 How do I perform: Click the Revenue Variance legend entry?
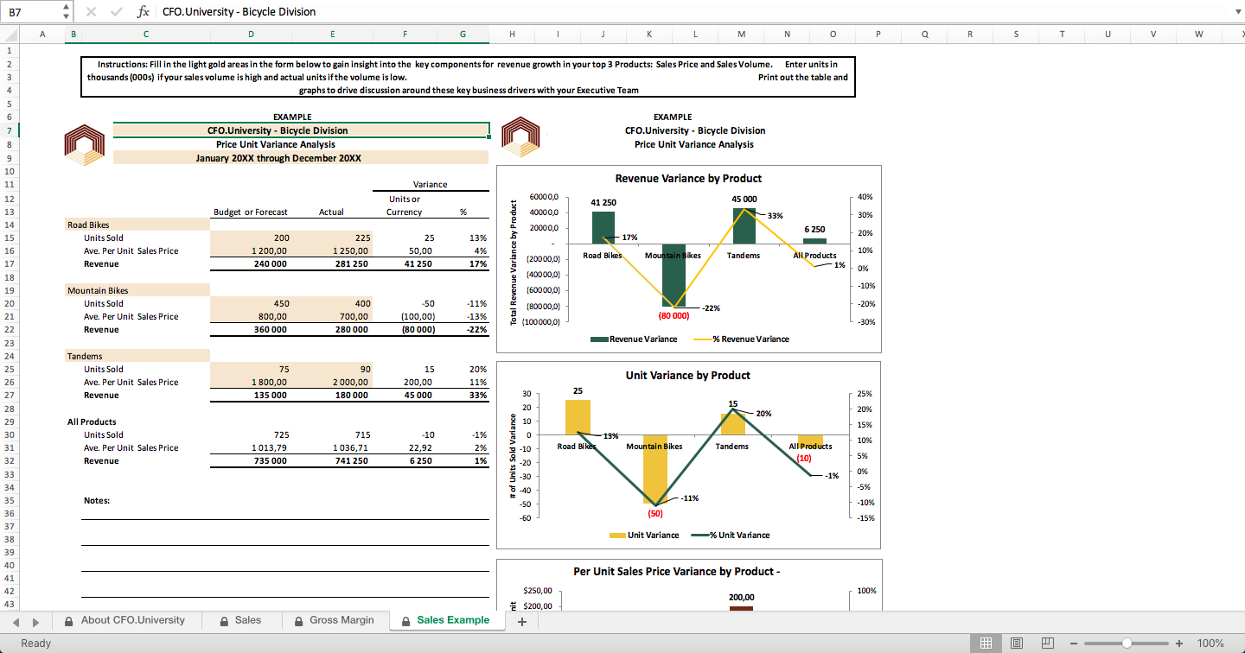(634, 339)
